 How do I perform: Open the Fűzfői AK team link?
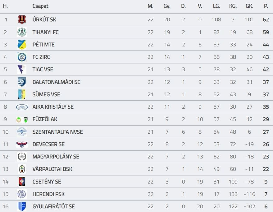tap(45, 119)
